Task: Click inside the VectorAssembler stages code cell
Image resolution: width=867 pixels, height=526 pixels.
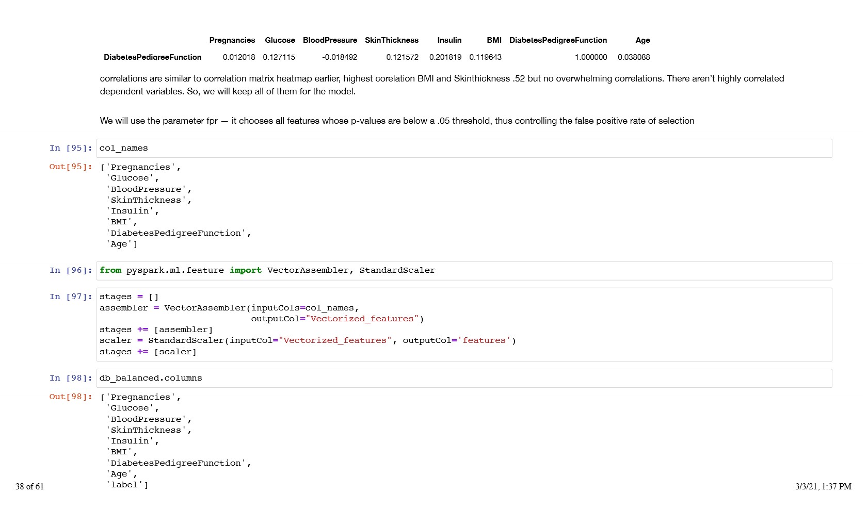Action: [463, 324]
